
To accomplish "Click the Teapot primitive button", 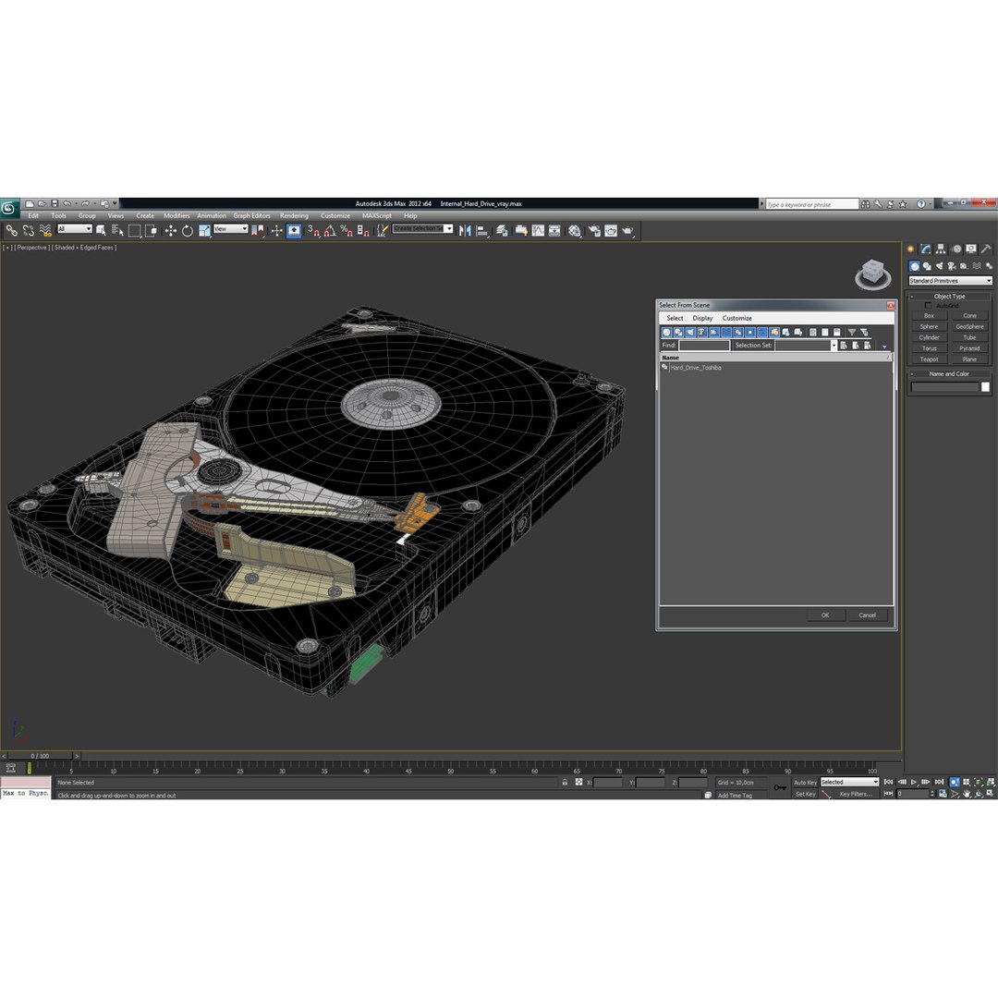I will point(929,359).
